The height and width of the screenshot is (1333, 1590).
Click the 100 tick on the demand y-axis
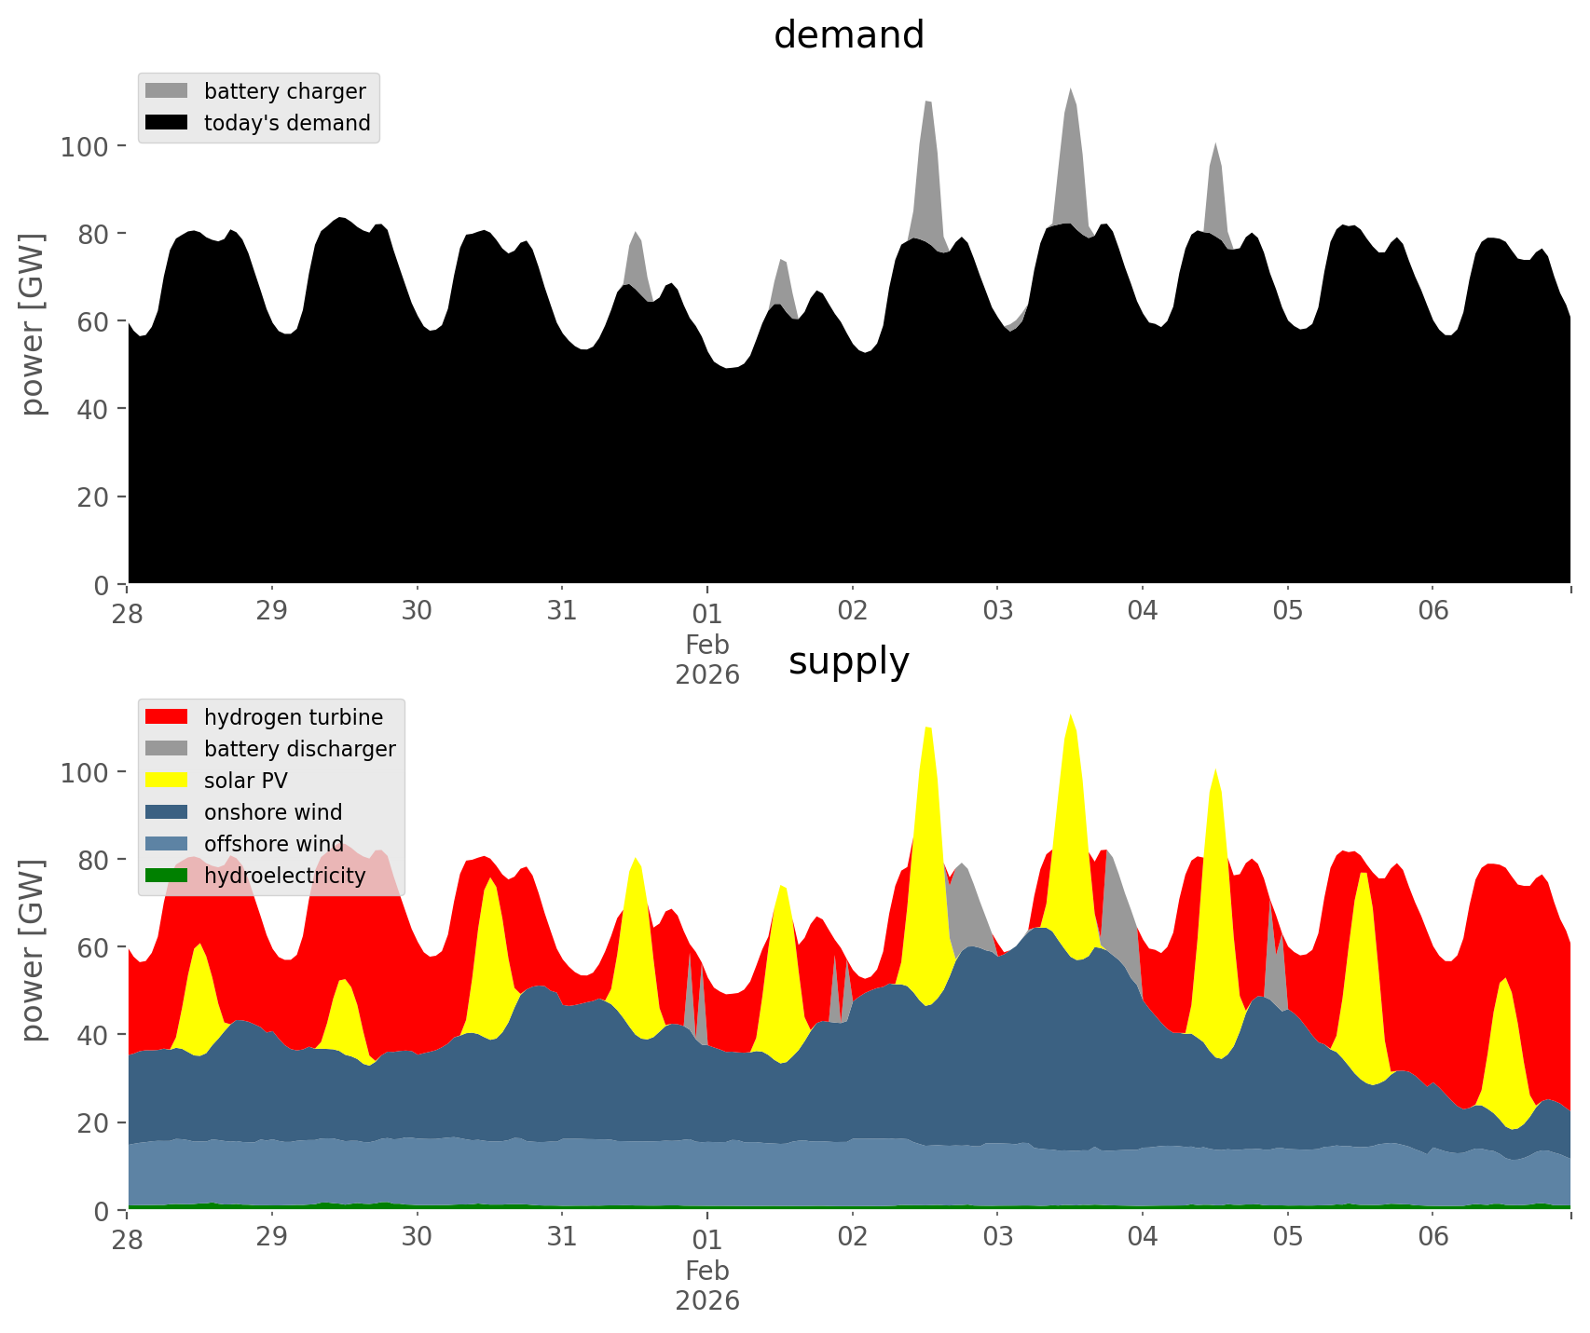[85, 146]
